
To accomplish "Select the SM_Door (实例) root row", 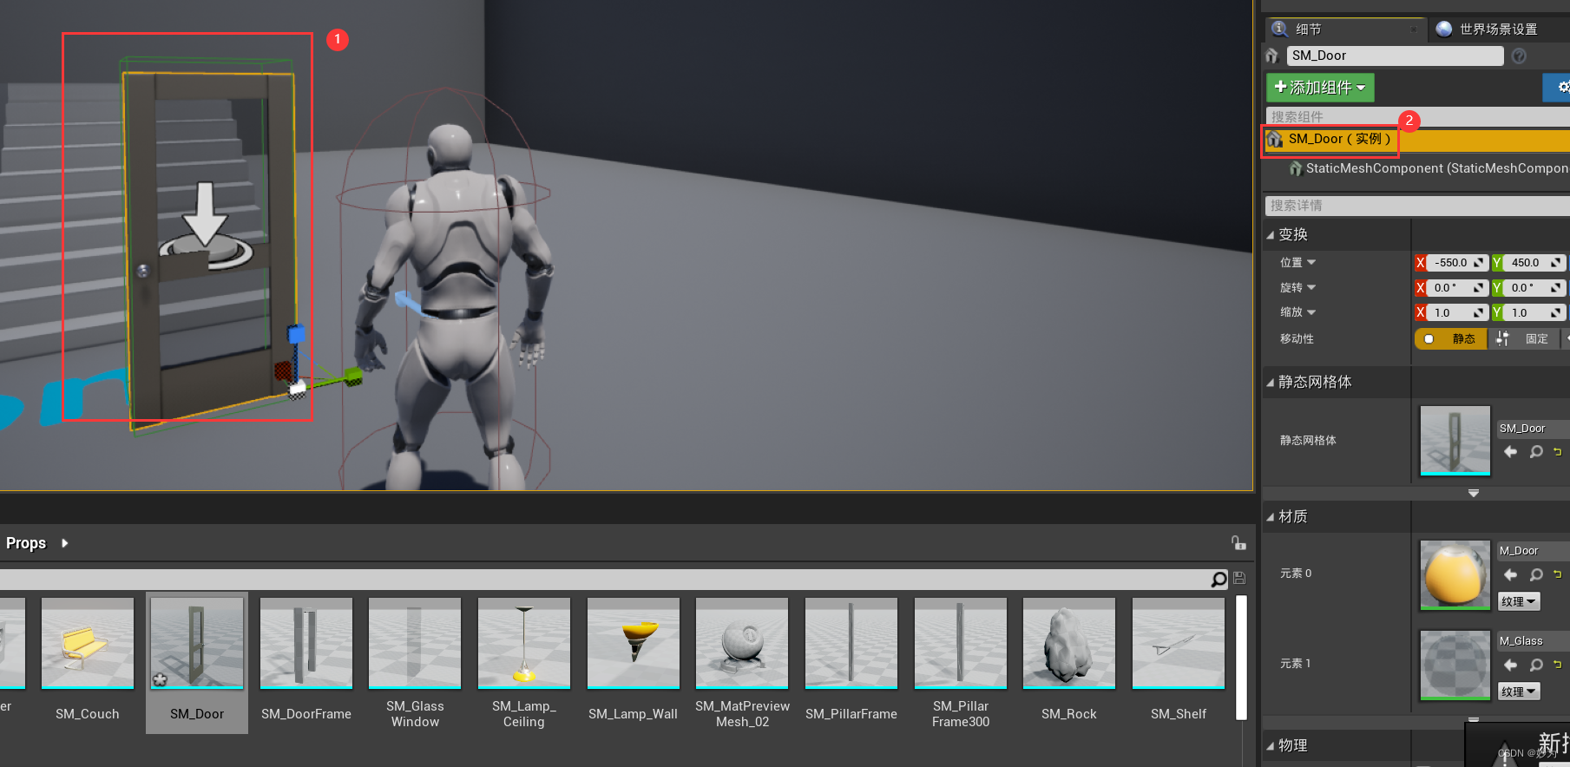I will pyautogui.click(x=1417, y=139).
